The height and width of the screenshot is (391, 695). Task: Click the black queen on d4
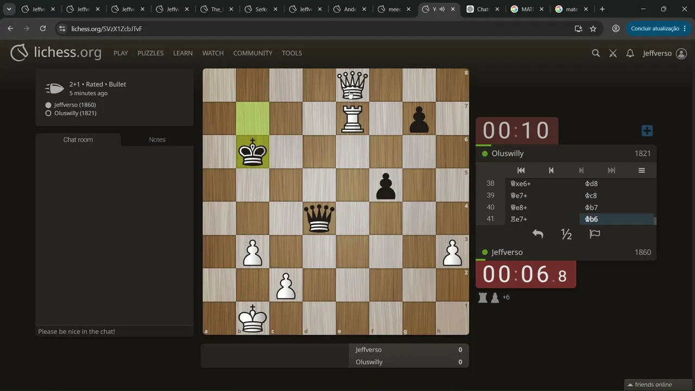pyautogui.click(x=319, y=218)
